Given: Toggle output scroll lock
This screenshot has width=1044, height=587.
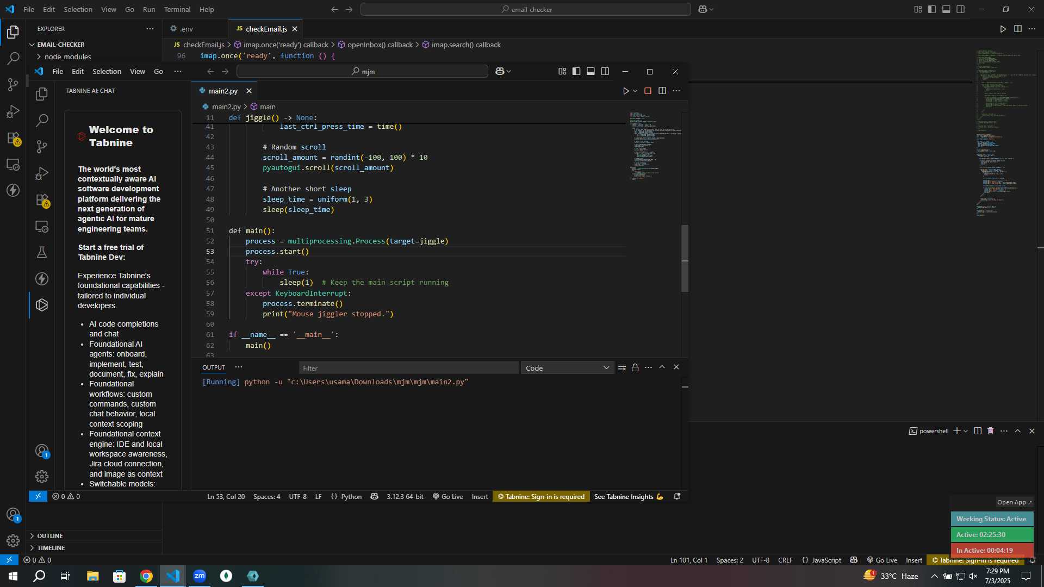Looking at the screenshot, I should click(635, 367).
